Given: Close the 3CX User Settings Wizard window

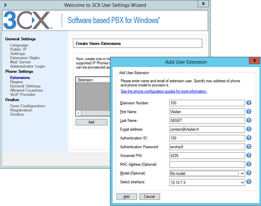Looking at the screenshot, I should pos(203,4).
